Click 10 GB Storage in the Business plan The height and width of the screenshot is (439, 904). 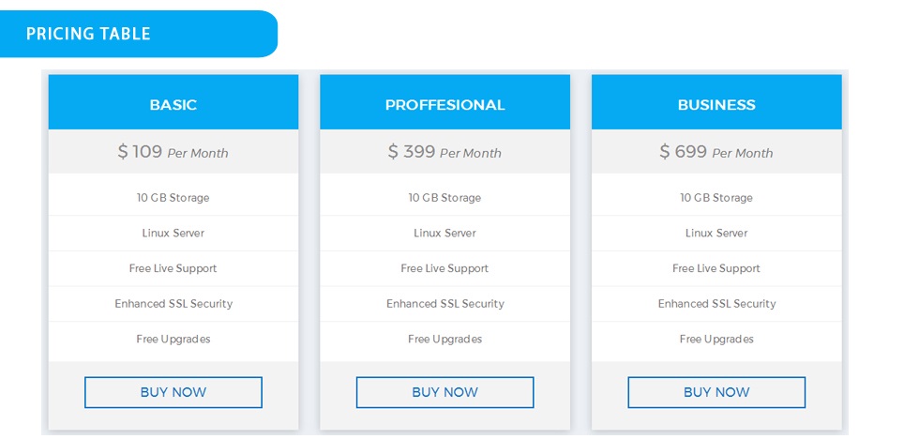click(716, 197)
